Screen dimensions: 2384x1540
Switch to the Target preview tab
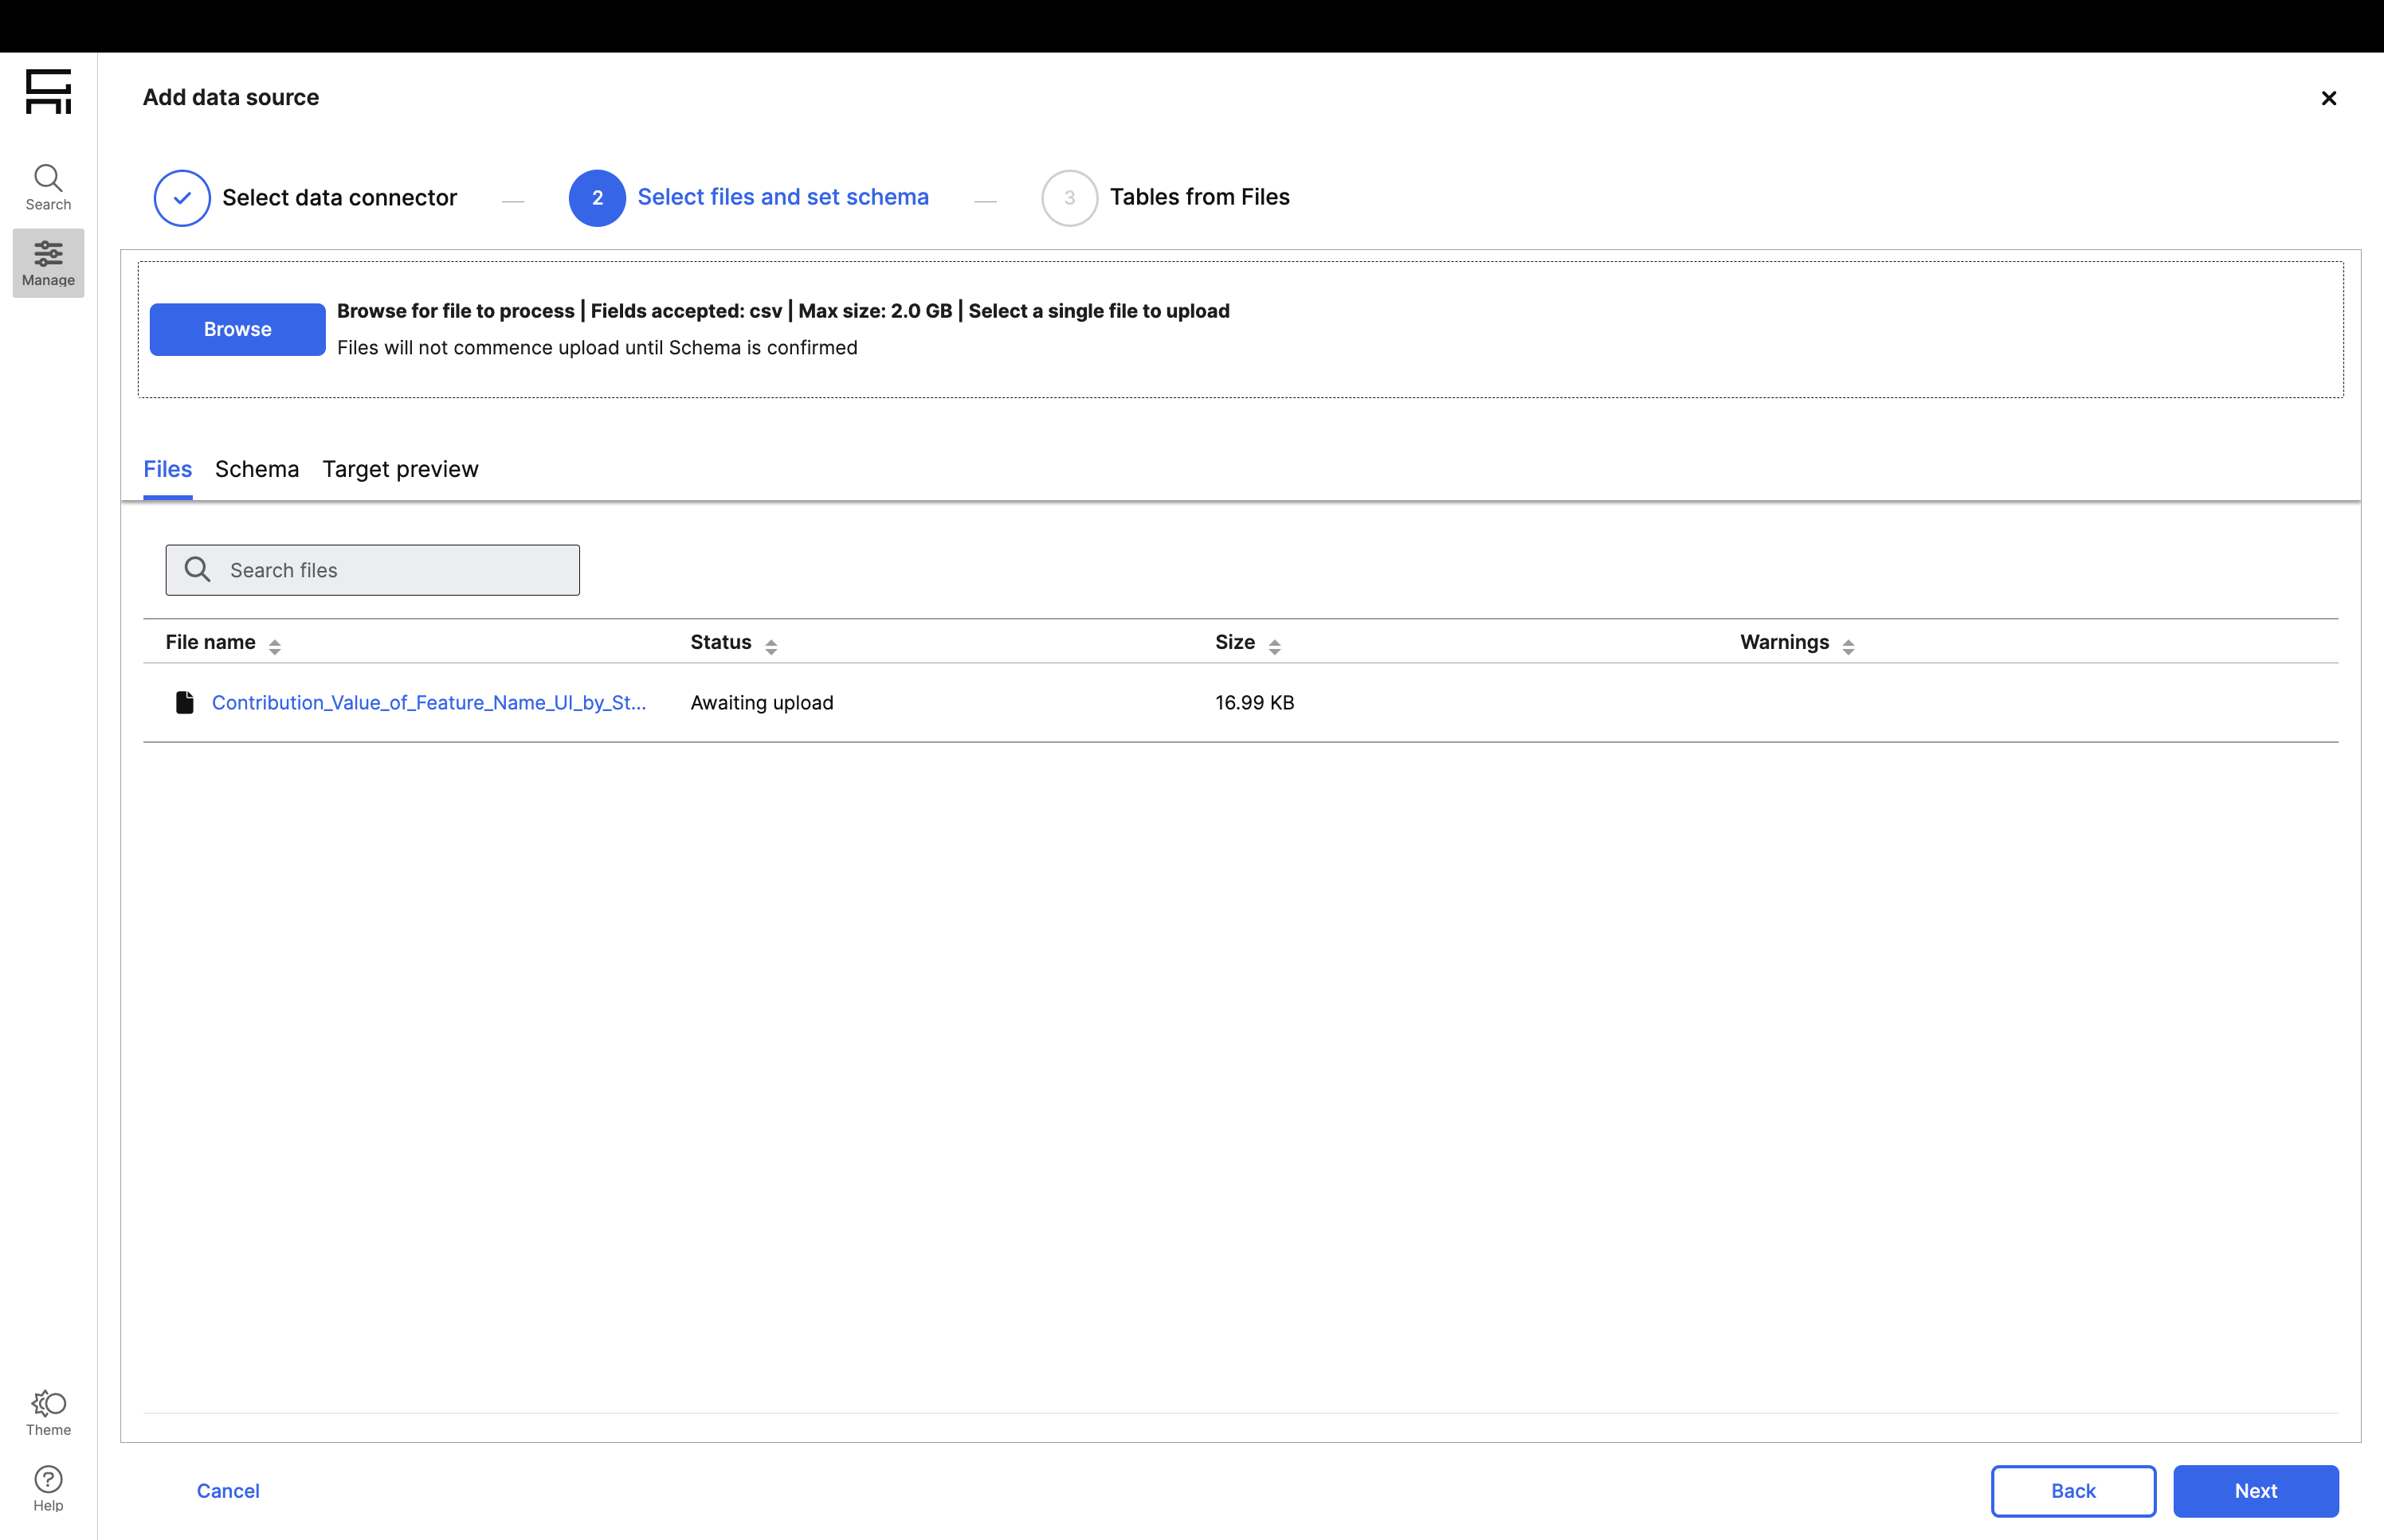click(400, 469)
